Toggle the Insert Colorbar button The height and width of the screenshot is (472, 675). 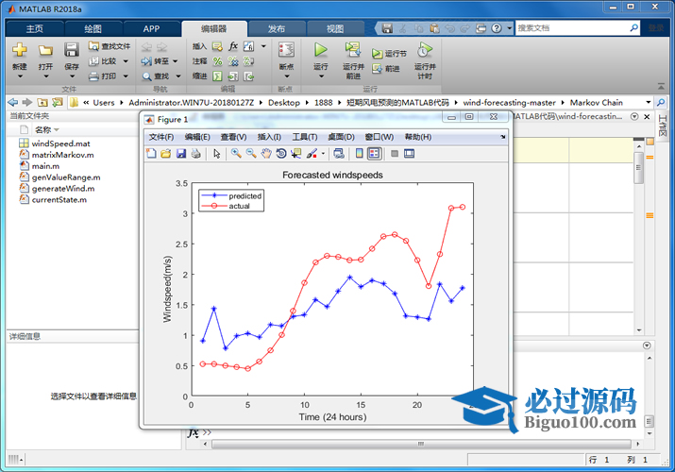coord(359,153)
